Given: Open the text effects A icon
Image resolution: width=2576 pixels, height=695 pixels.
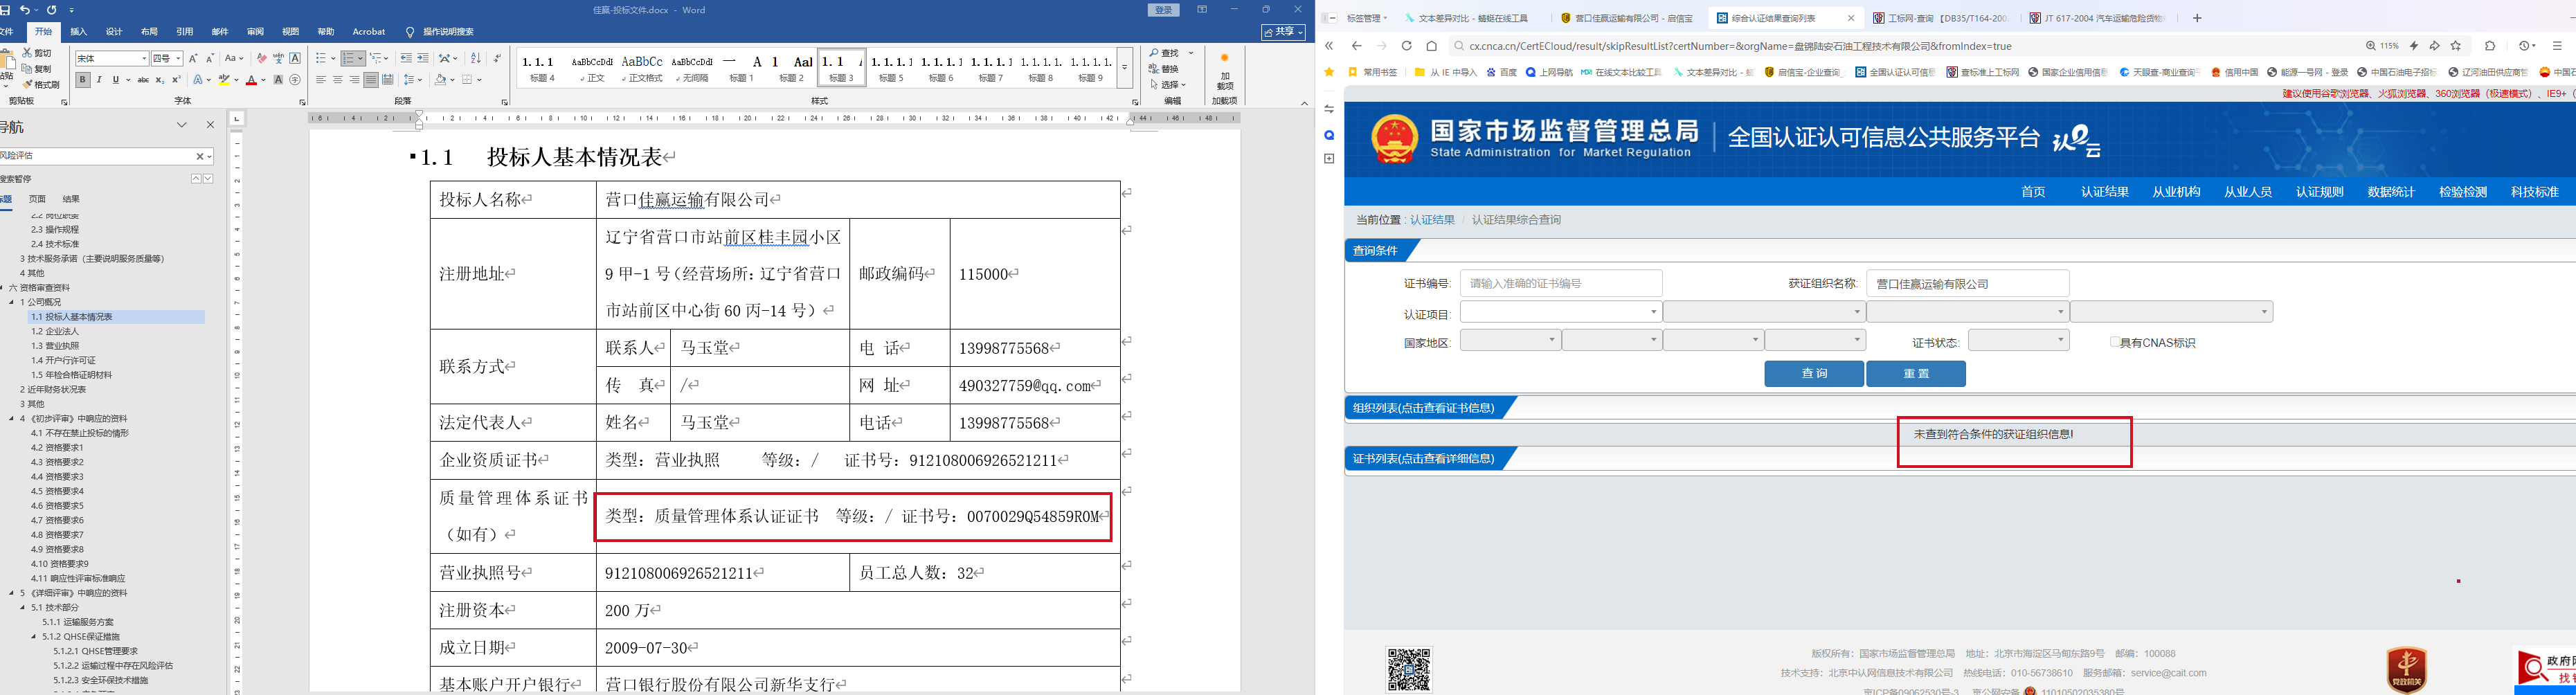Looking at the screenshot, I should [198, 80].
